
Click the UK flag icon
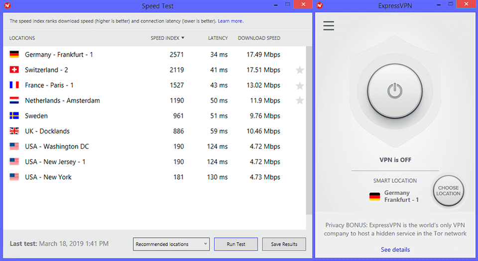coord(14,131)
